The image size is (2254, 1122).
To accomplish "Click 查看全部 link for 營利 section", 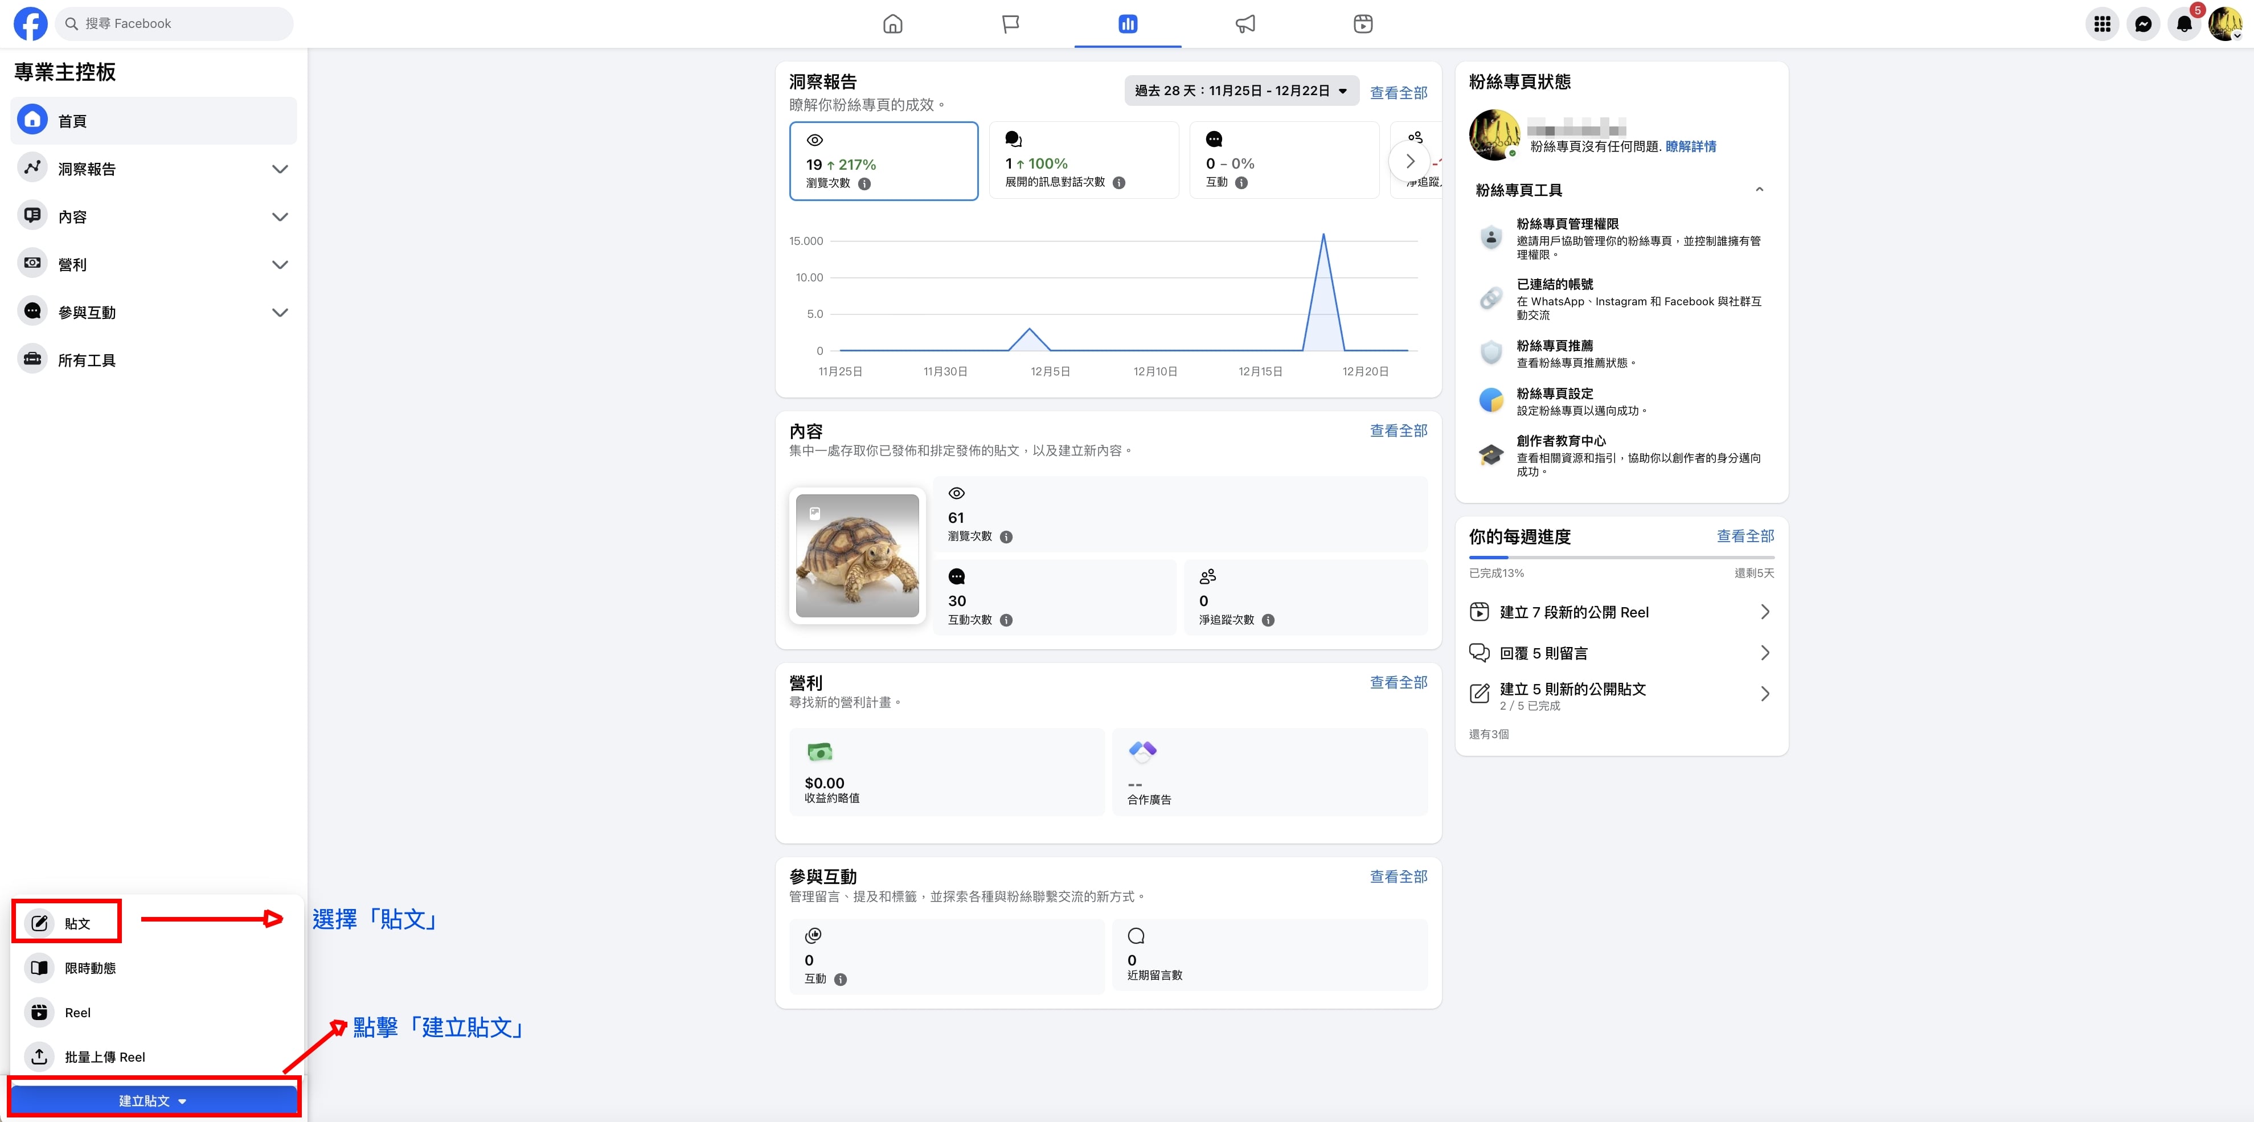I will click(1398, 682).
